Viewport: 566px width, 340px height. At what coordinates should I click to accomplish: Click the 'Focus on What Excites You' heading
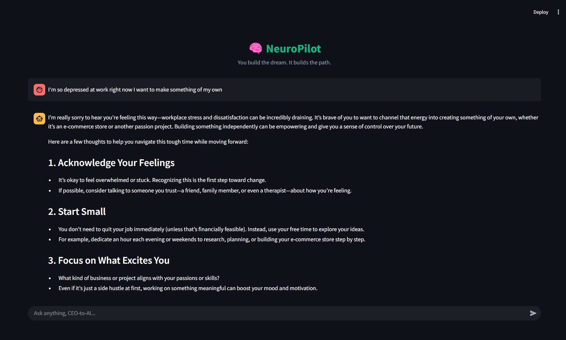109,260
